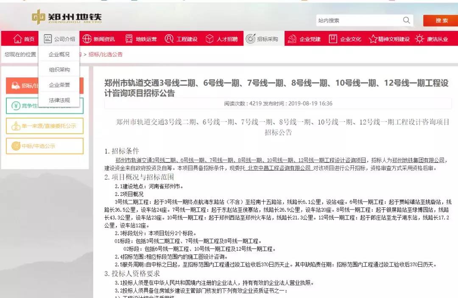Open the 中标/中选公示 sidebar entry

point(45,146)
